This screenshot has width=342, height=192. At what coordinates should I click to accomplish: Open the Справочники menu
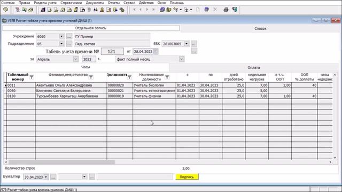click(71, 3)
